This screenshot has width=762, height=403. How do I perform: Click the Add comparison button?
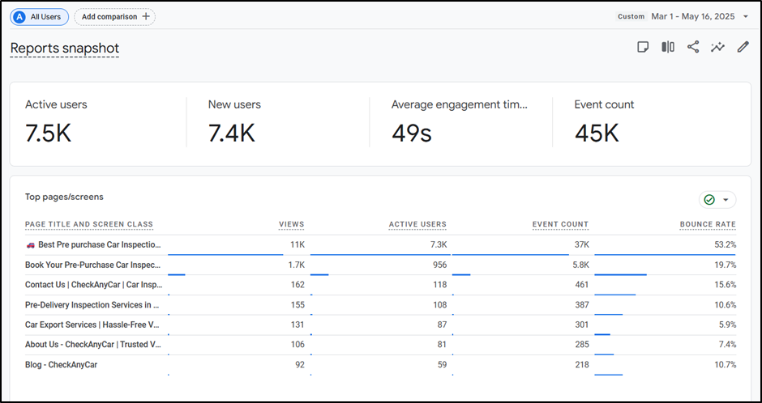pyautogui.click(x=114, y=16)
